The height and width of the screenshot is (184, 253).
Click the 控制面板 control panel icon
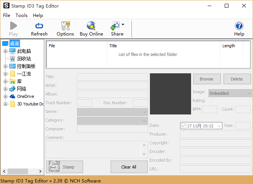(x=12, y=66)
